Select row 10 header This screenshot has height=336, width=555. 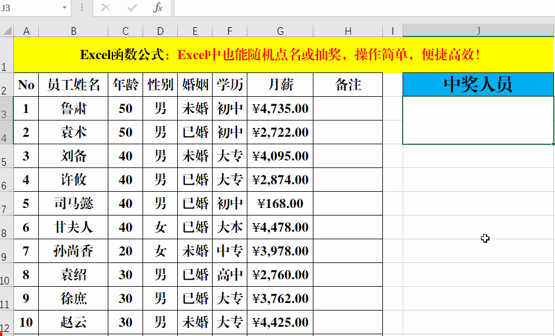click(6, 275)
